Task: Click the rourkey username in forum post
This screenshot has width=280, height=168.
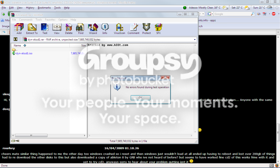Action: tap(9, 148)
